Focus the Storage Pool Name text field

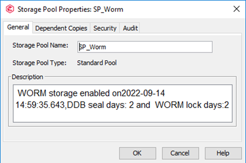(x=145, y=47)
